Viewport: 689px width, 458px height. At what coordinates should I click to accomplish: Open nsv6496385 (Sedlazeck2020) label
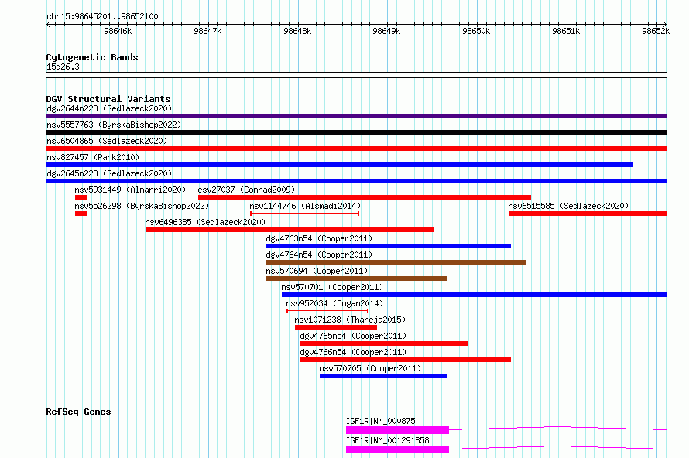point(205,222)
